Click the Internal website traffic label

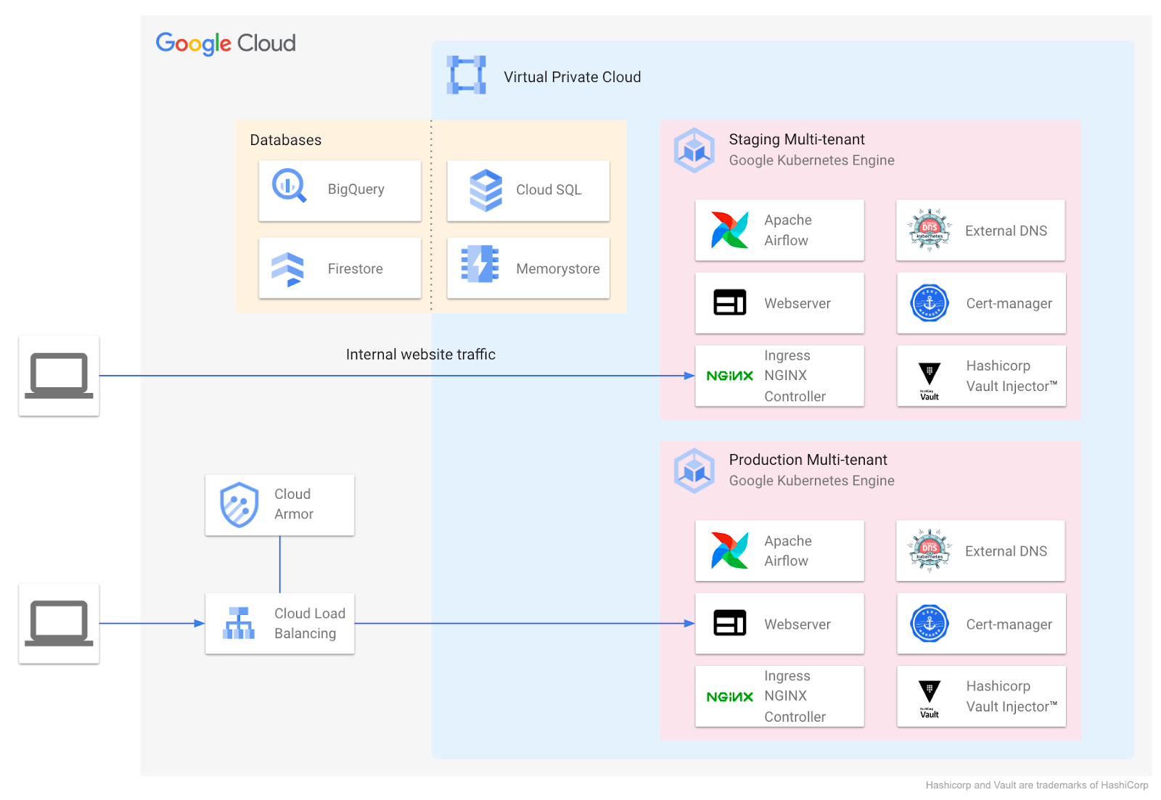420,355
